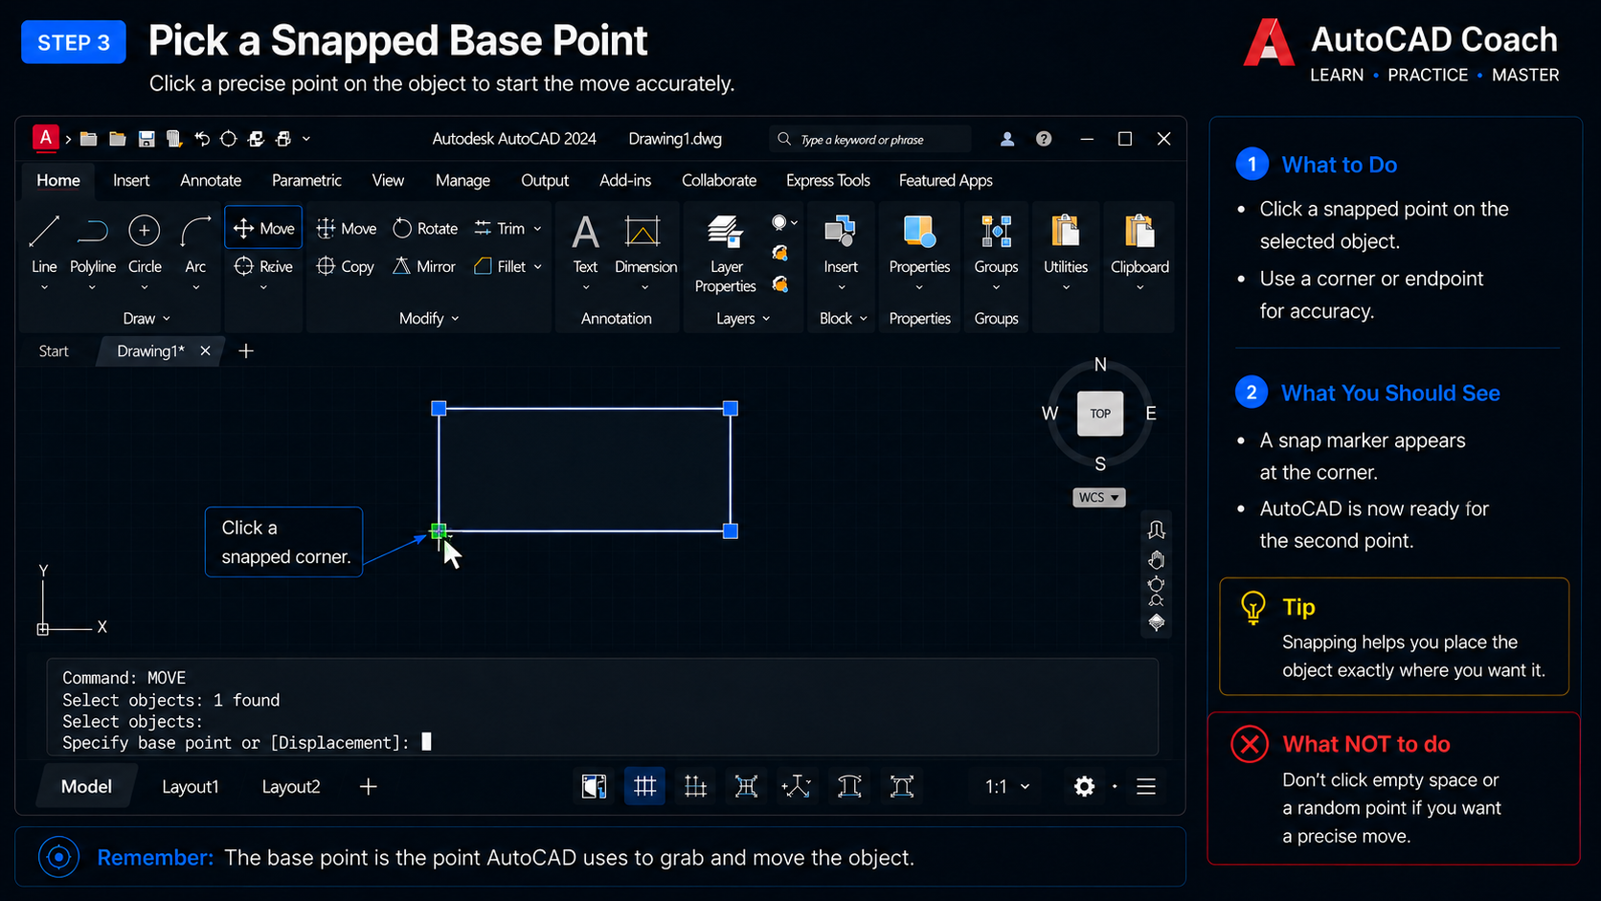
Task: Toggle the last drafting icon before 1:1
Action: point(901,786)
